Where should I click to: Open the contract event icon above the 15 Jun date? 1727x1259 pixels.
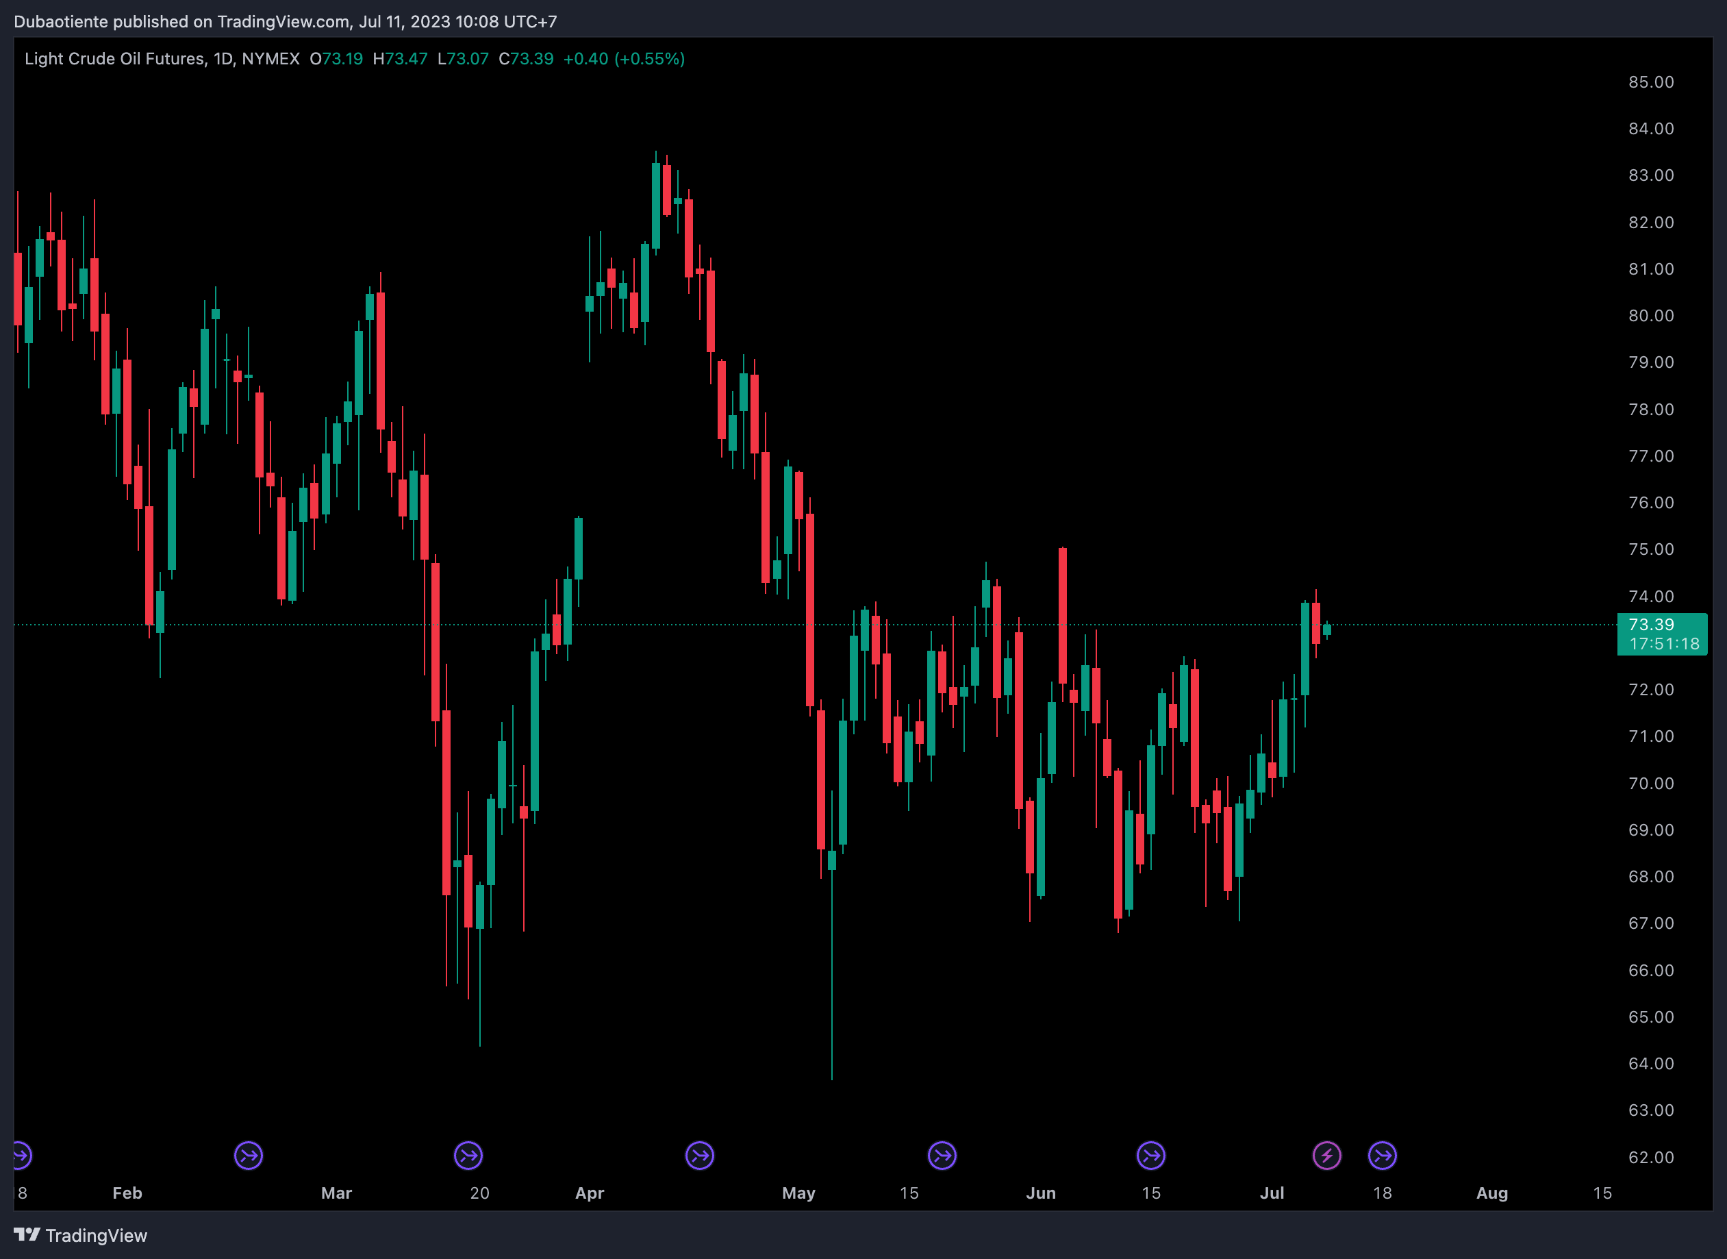(1151, 1156)
